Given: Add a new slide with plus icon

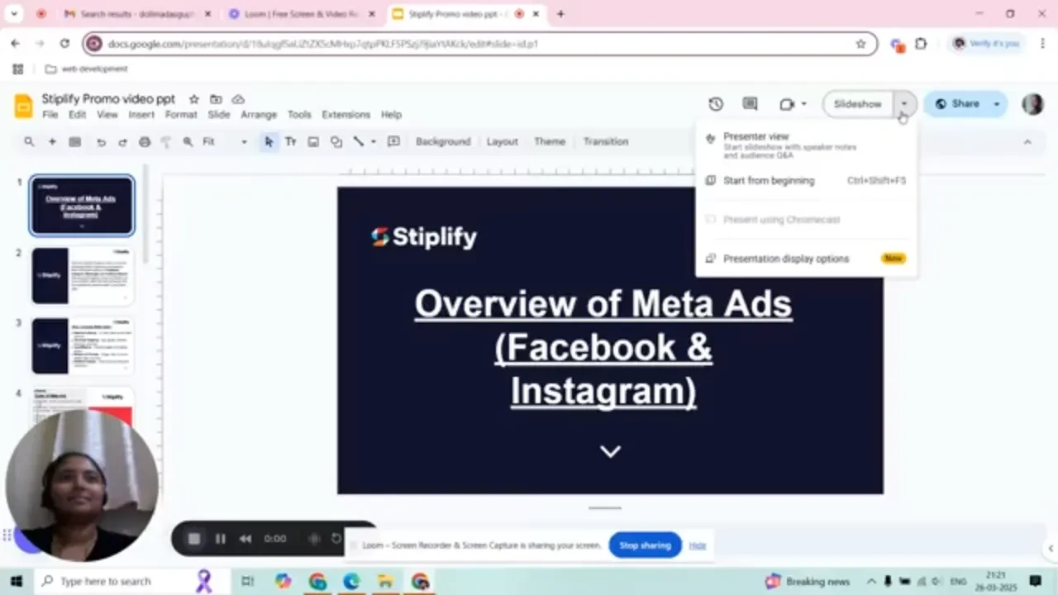Looking at the screenshot, I should (x=52, y=142).
